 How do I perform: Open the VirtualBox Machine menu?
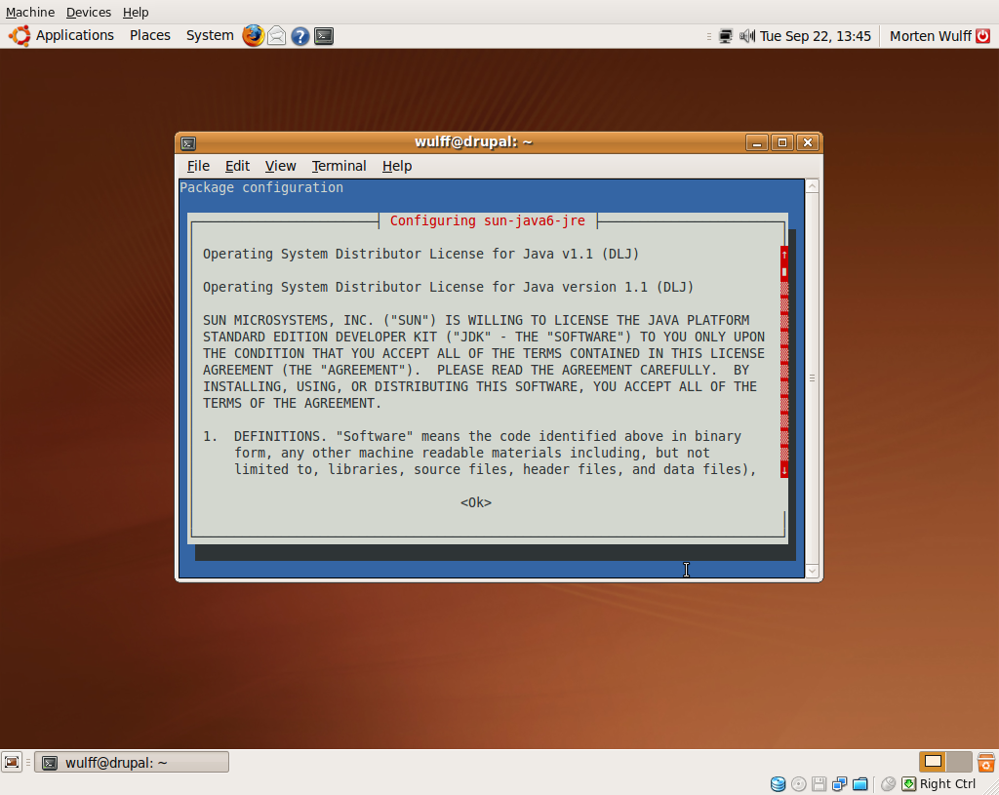coord(30,12)
